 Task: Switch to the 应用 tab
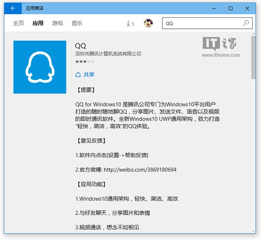[38, 23]
